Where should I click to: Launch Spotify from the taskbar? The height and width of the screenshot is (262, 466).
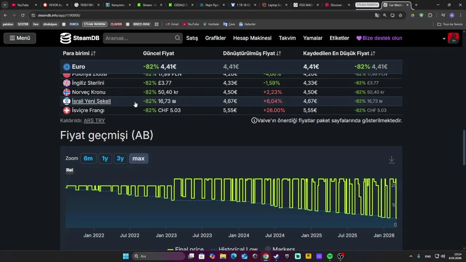[x=330, y=256]
